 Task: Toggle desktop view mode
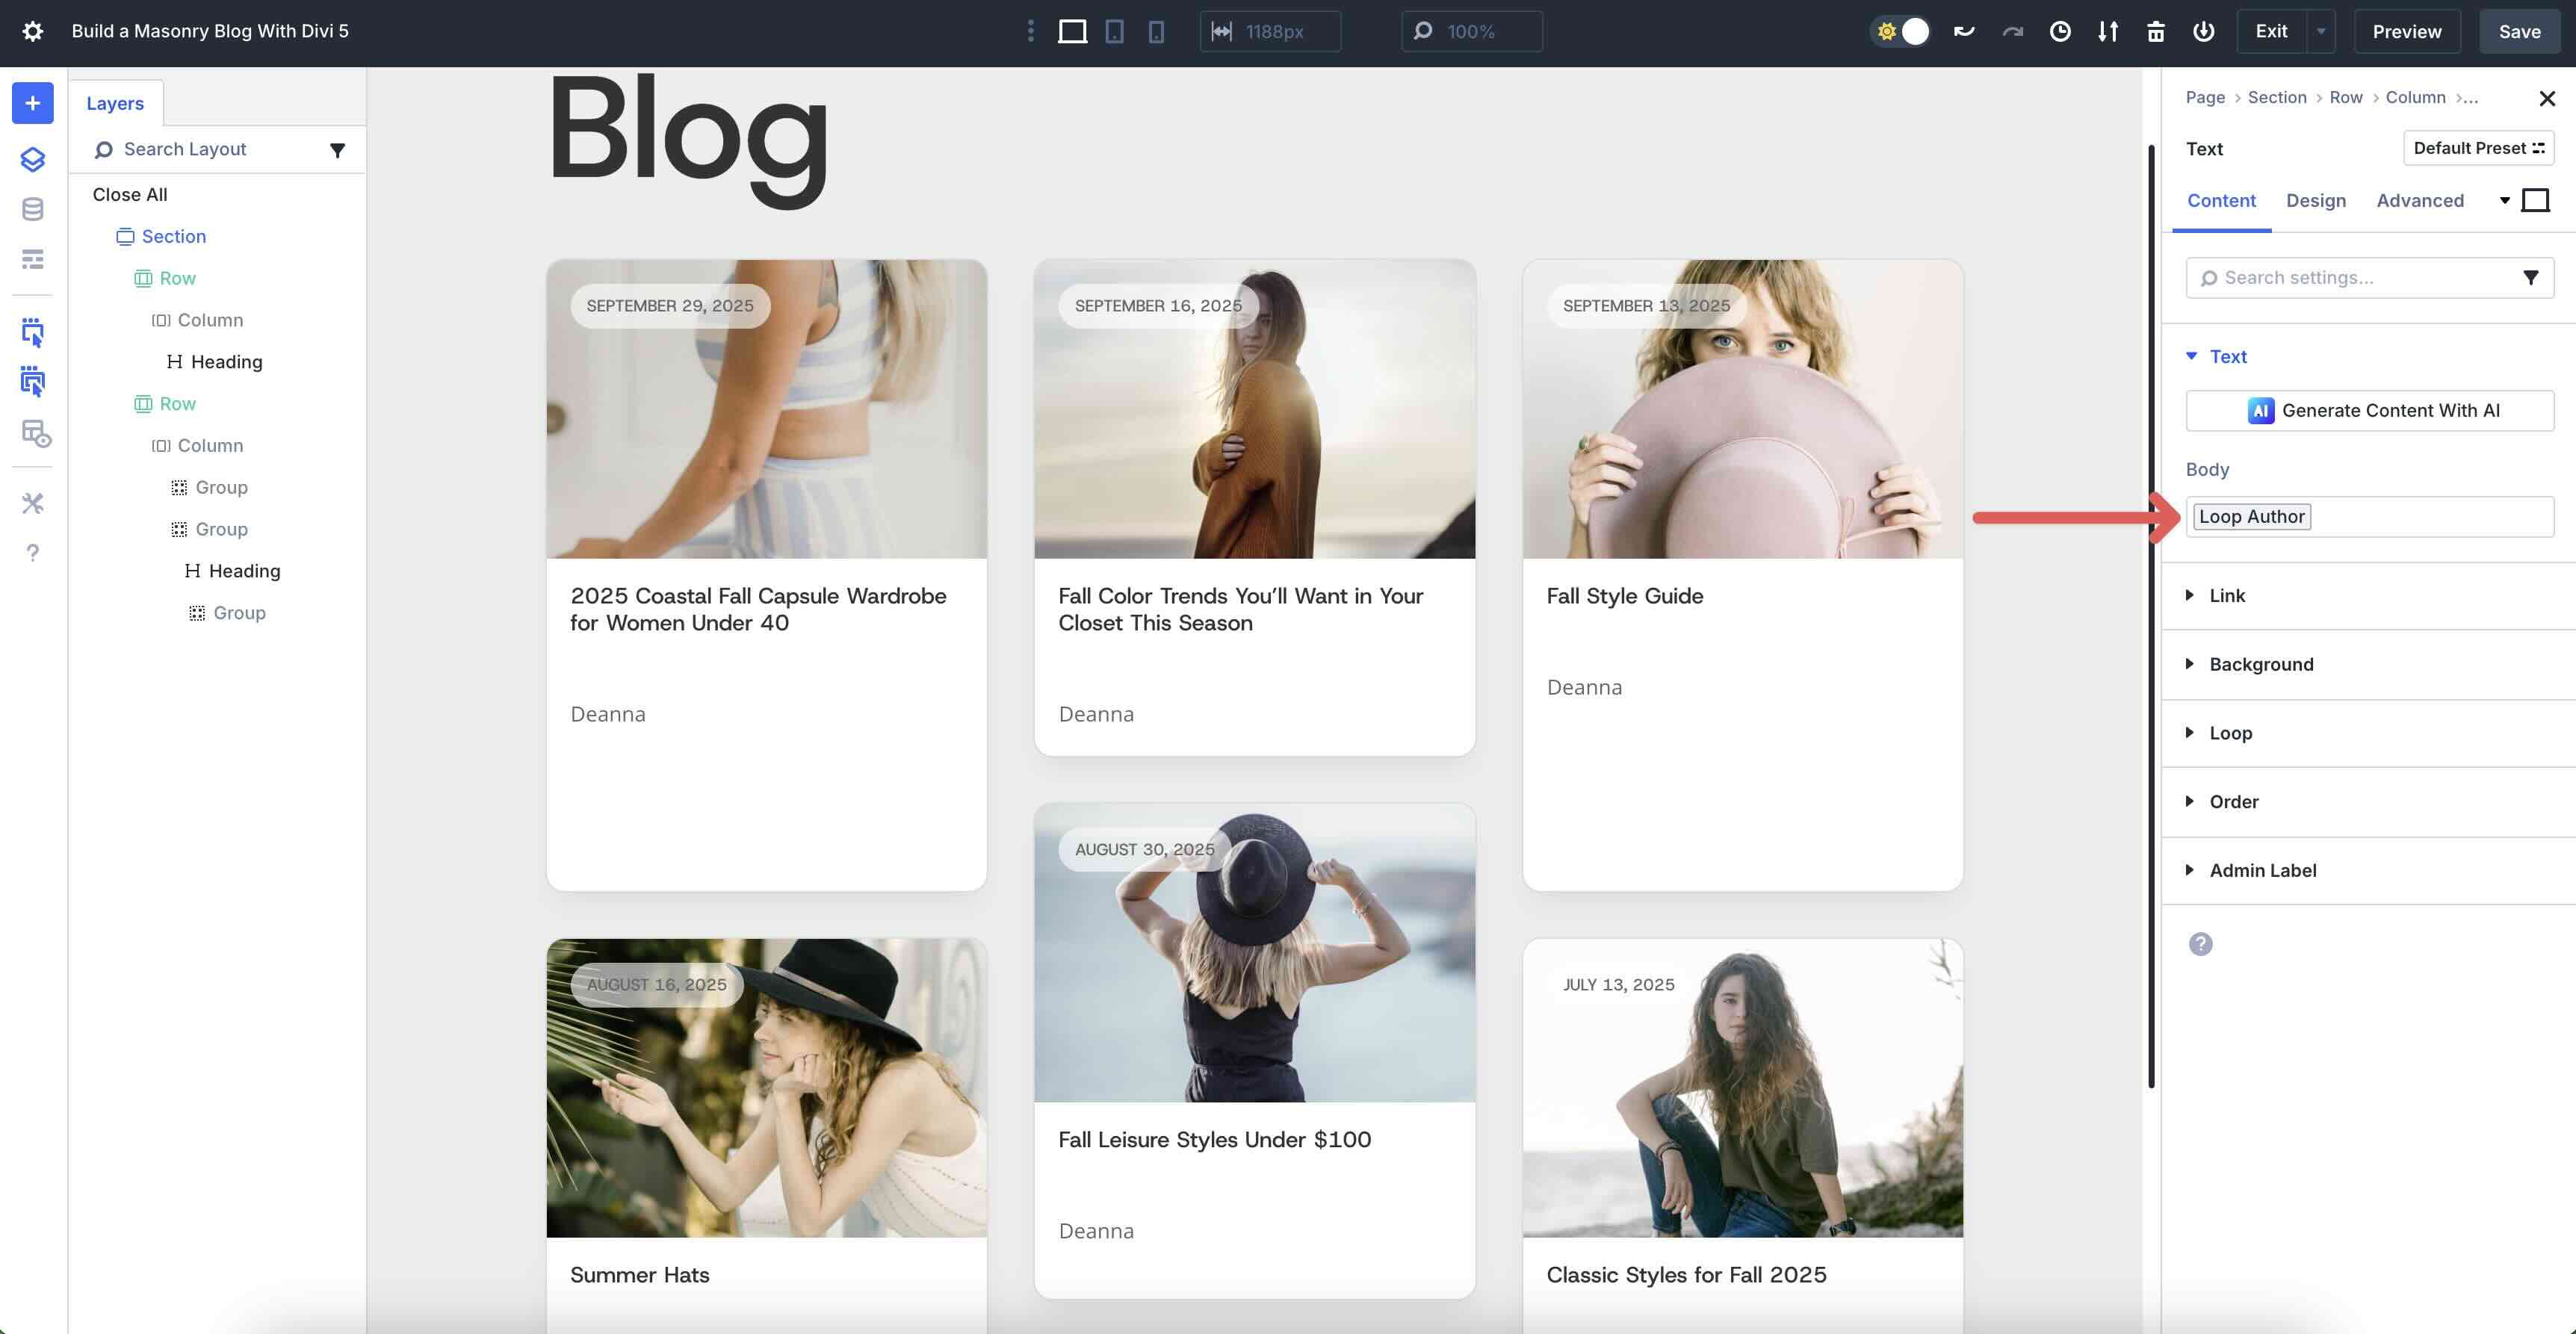(1073, 31)
